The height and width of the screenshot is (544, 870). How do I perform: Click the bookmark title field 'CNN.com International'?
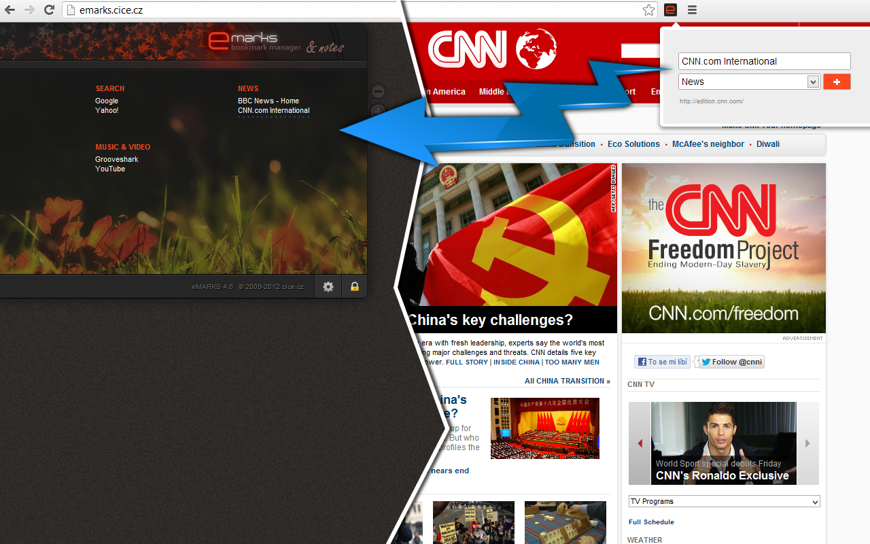pos(765,61)
